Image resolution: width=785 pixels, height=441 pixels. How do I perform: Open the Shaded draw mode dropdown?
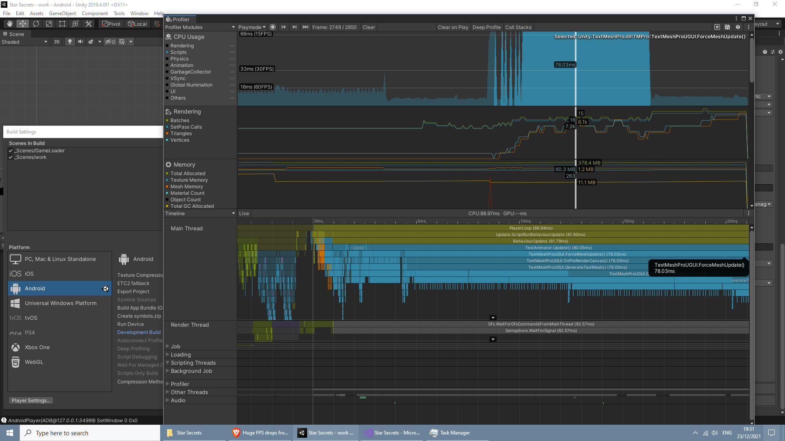click(x=25, y=41)
